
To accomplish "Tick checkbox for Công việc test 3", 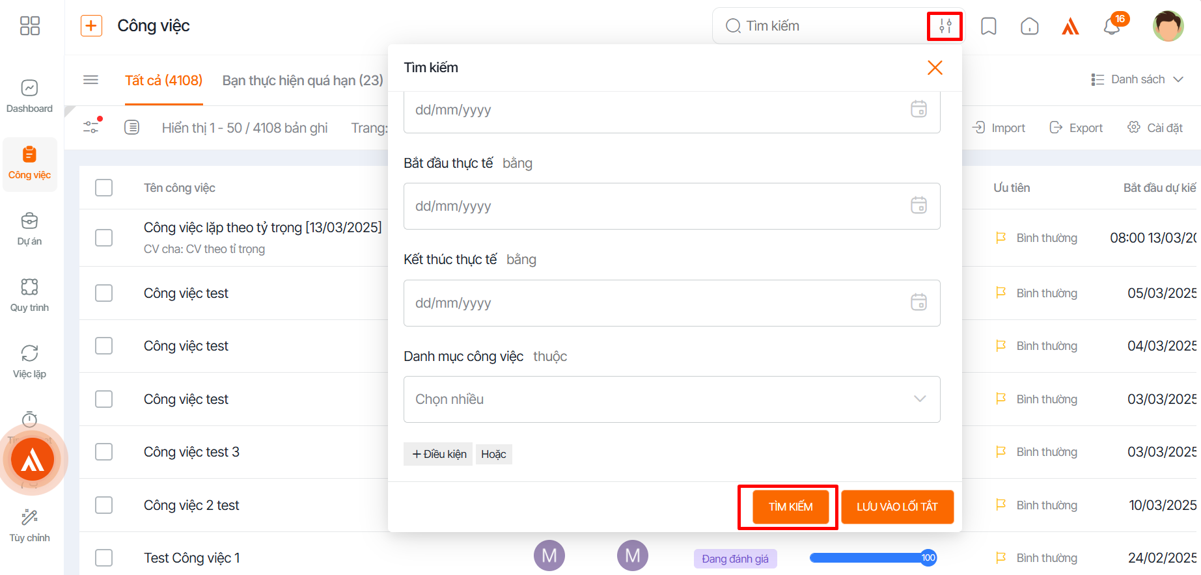I will click(x=104, y=452).
